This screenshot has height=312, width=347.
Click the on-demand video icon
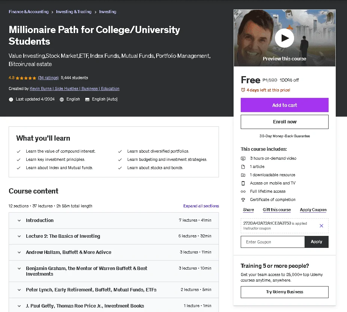tap(243, 158)
